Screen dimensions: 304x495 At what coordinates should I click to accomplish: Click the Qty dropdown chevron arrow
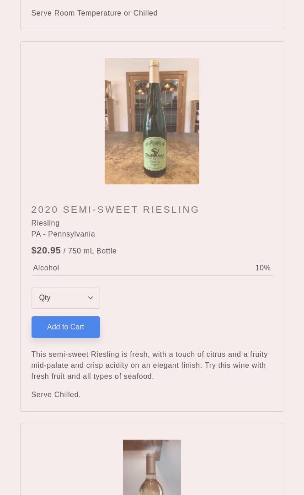tap(91, 298)
